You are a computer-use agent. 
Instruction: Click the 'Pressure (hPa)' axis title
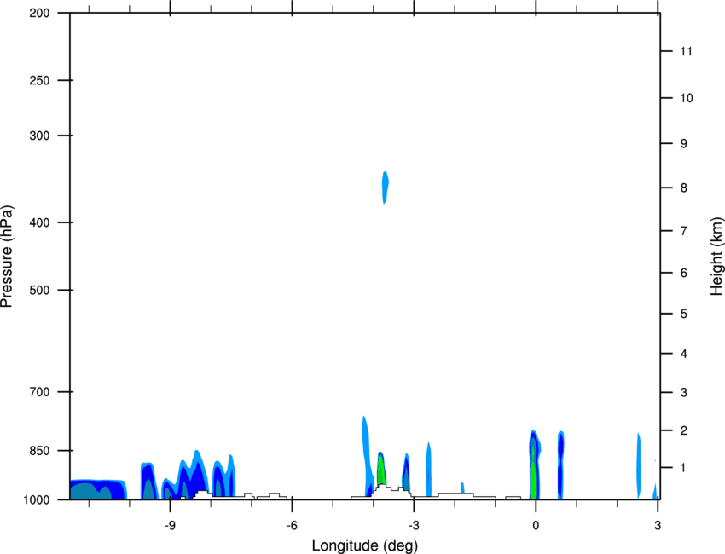point(7,257)
